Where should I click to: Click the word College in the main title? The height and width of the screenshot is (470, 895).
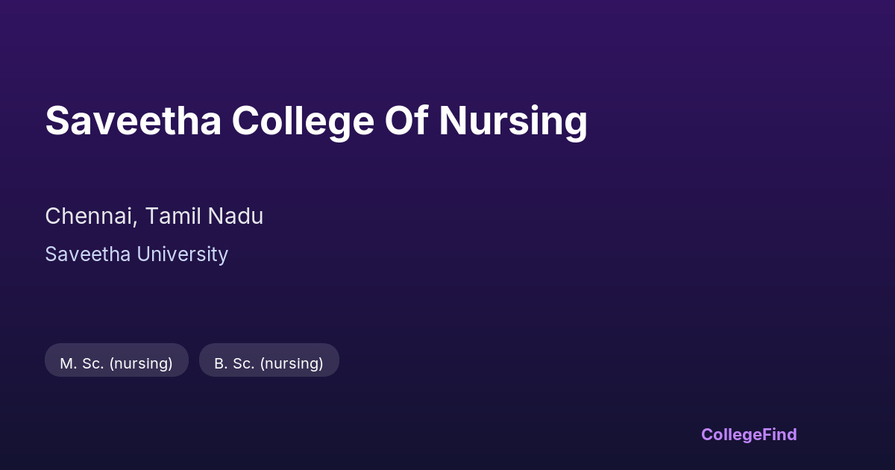302,121
